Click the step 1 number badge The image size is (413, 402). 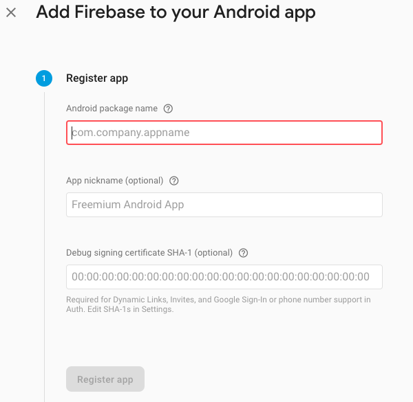coord(43,78)
